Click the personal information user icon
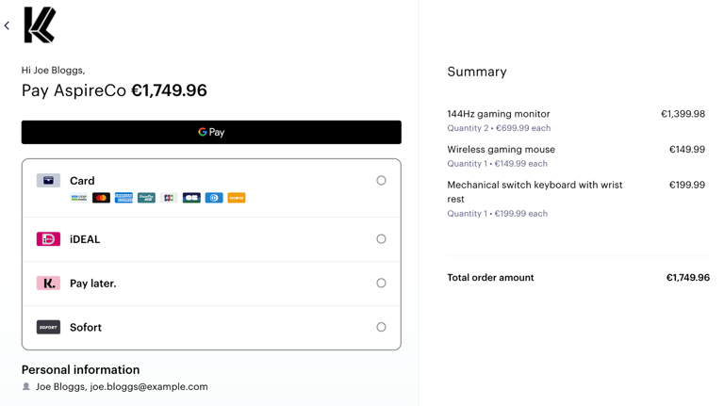The height and width of the screenshot is (406, 724). [26, 386]
